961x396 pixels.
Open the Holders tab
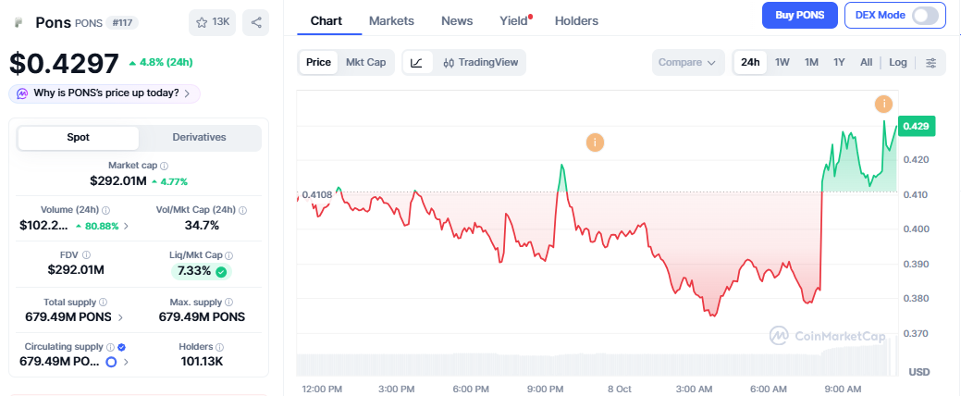[x=577, y=21]
